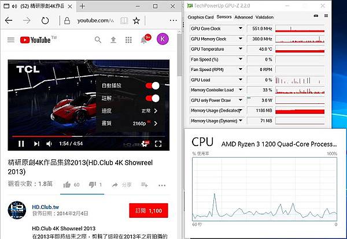
Task: Open the YouTube apps grid
Action: coord(128,40)
